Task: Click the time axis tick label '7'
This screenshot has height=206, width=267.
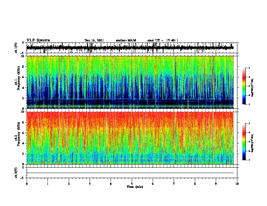Action: tap(174, 184)
